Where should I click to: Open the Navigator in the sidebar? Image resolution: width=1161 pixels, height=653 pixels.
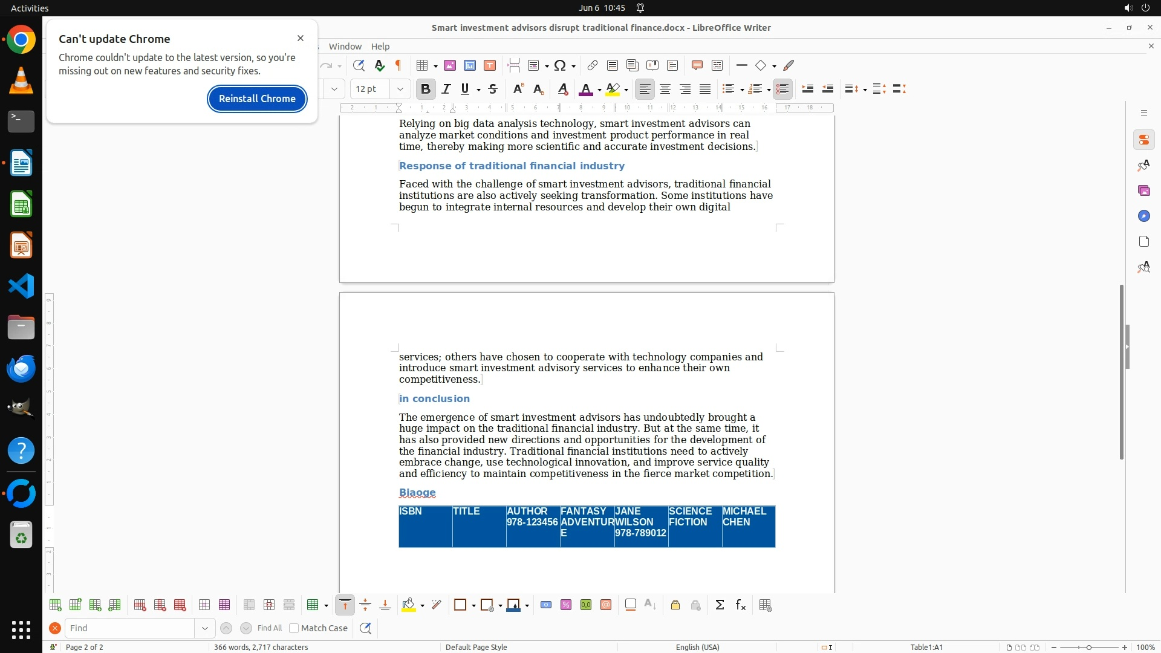tap(1143, 216)
